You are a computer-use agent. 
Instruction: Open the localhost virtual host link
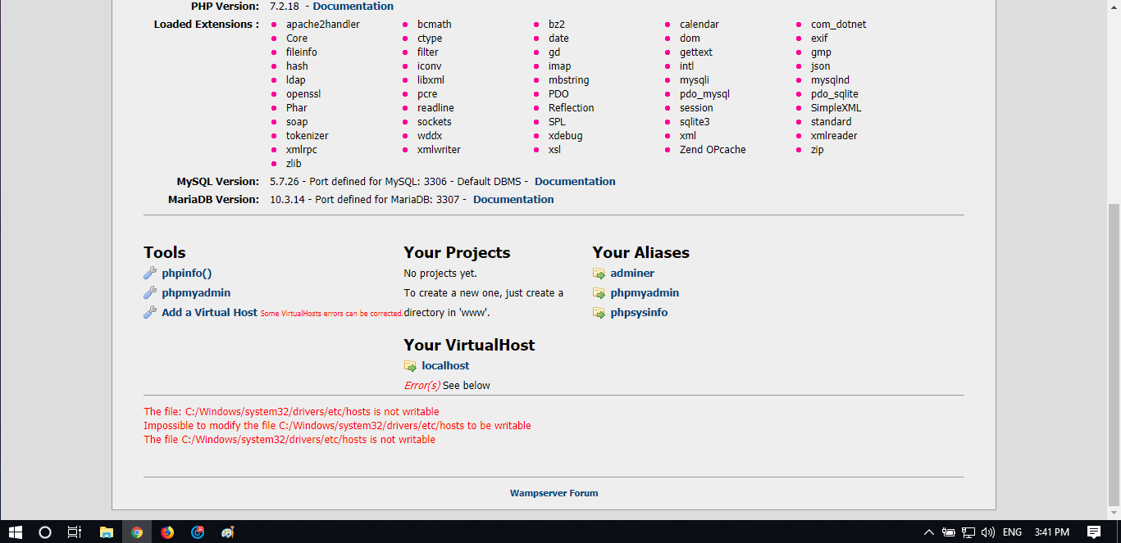[x=446, y=366]
